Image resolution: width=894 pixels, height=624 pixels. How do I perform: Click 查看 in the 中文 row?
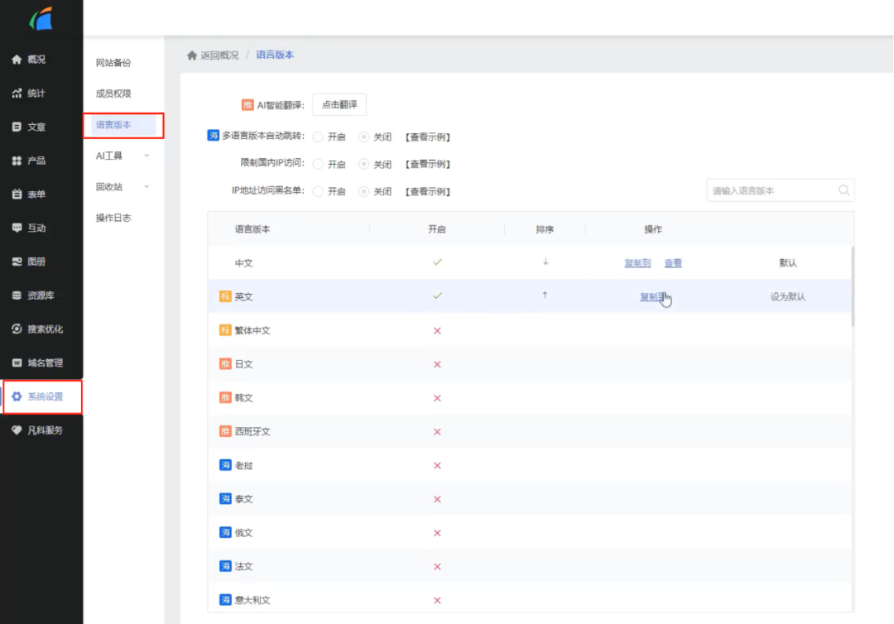(673, 263)
